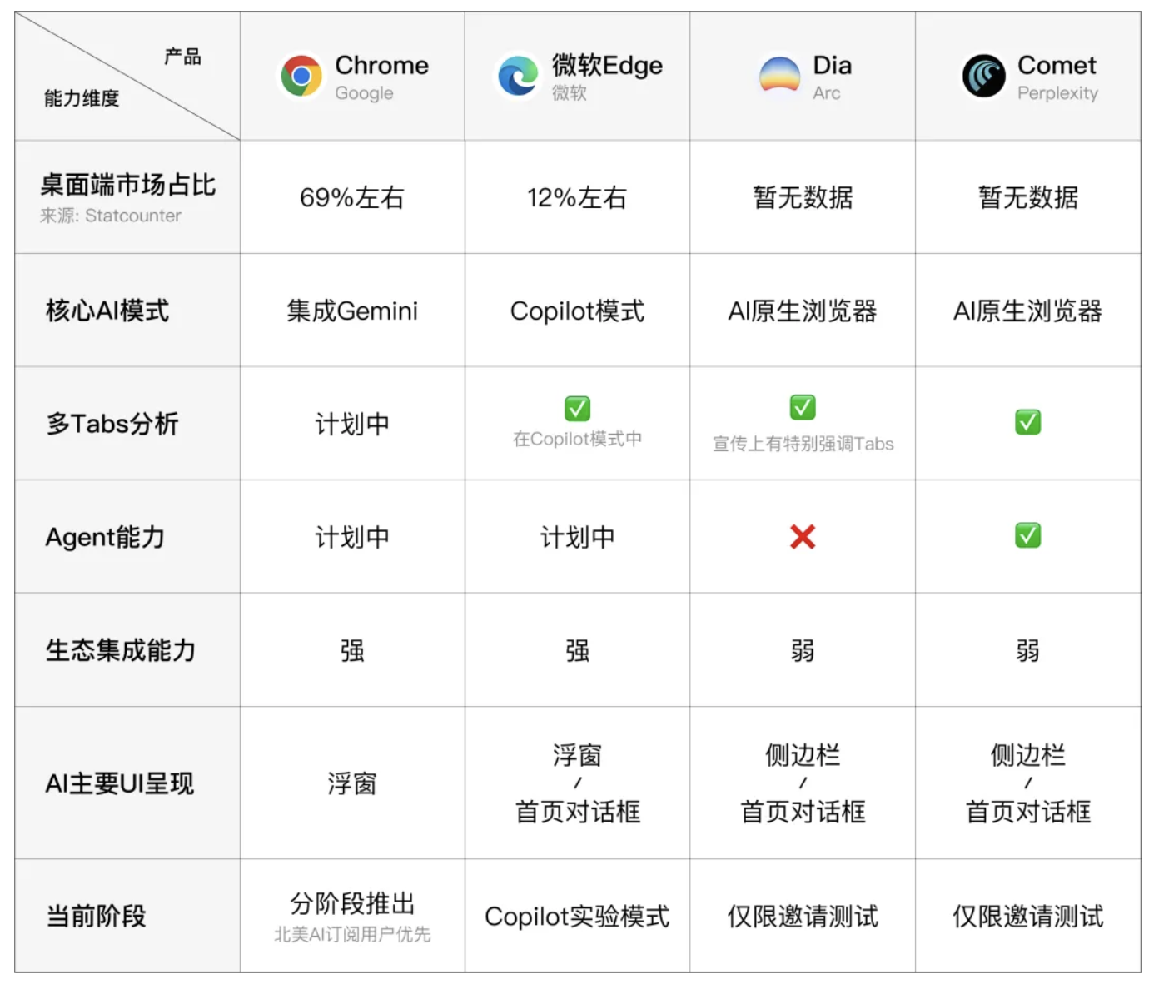Click Dia's 仅限邀请测试 cell
The image size is (1149, 984).
803,916
